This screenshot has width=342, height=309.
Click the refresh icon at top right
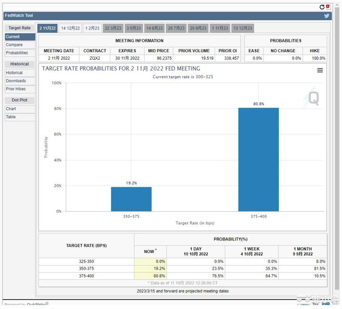click(x=322, y=7)
